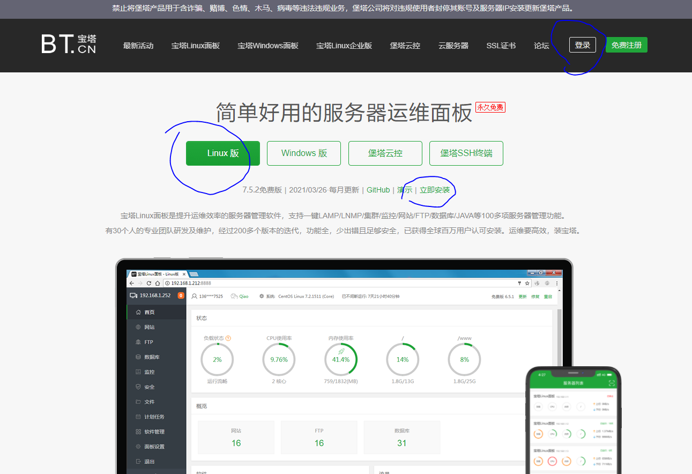
Task: Open the 数据库 31 overview card
Action: pos(402,438)
